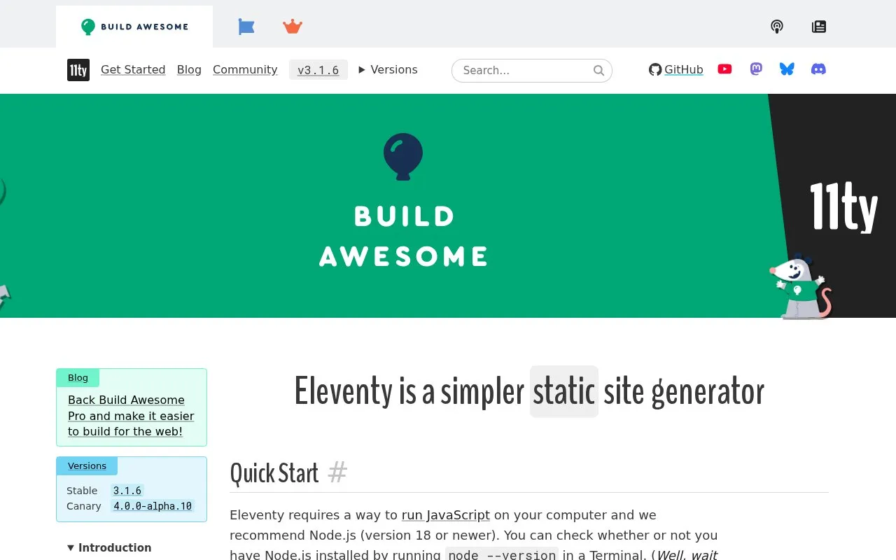Click the blue flag icon
Image resolution: width=896 pixels, height=560 pixels.
[246, 27]
